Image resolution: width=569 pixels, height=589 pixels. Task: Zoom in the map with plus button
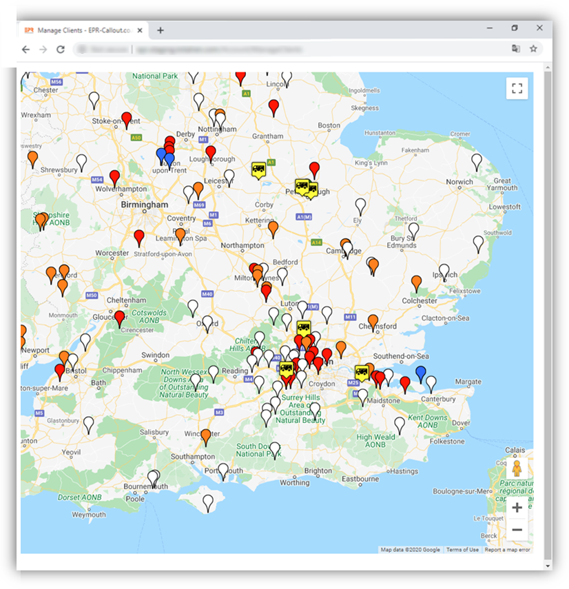coord(517,508)
